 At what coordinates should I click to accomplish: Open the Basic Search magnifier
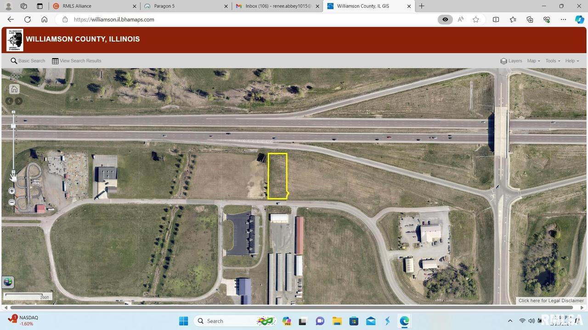(x=14, y=60)
